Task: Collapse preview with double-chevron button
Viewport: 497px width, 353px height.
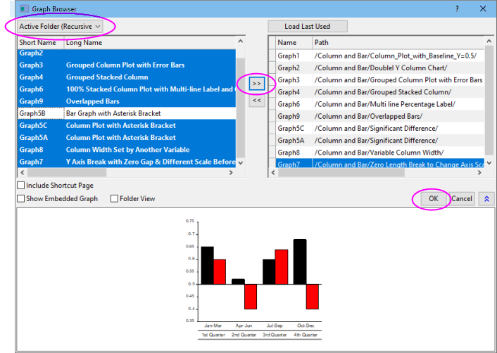Action: point(486,199)
